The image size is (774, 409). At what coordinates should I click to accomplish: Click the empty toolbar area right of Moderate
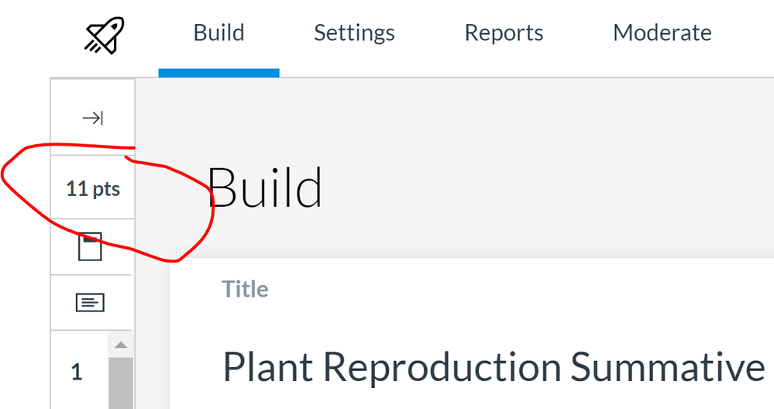tap(744, 35)
